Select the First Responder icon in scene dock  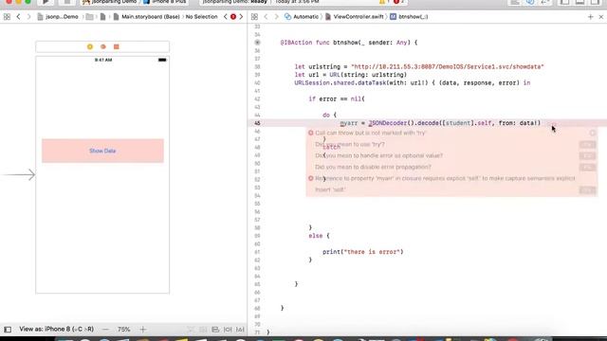tap(103, 46)
